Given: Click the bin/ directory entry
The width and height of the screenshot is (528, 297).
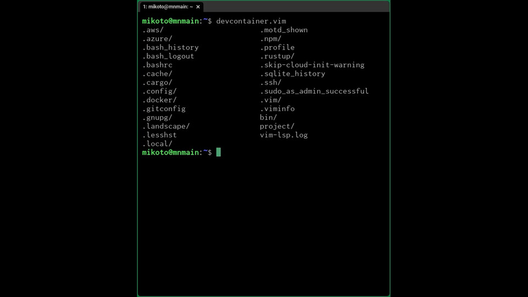Looking at the screenshot, I should (268, 118).
